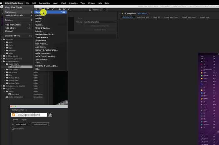This screenshot has width=219, height=145.
Task: Switch to the export tab
Action: click(x=15, y=120)
